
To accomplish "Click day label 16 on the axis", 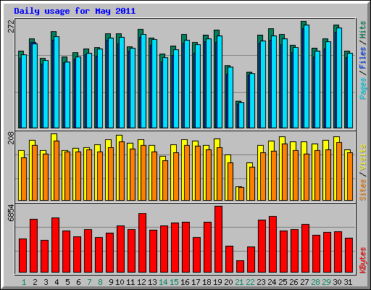I will pyautogui.click(x=185, y=282).
